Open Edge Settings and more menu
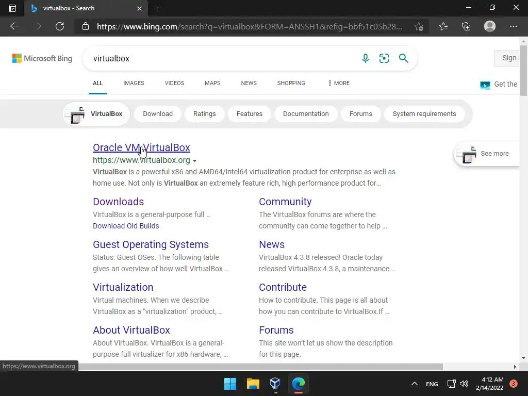This screenshot has height=396, width=528. (x=513, y=26)
